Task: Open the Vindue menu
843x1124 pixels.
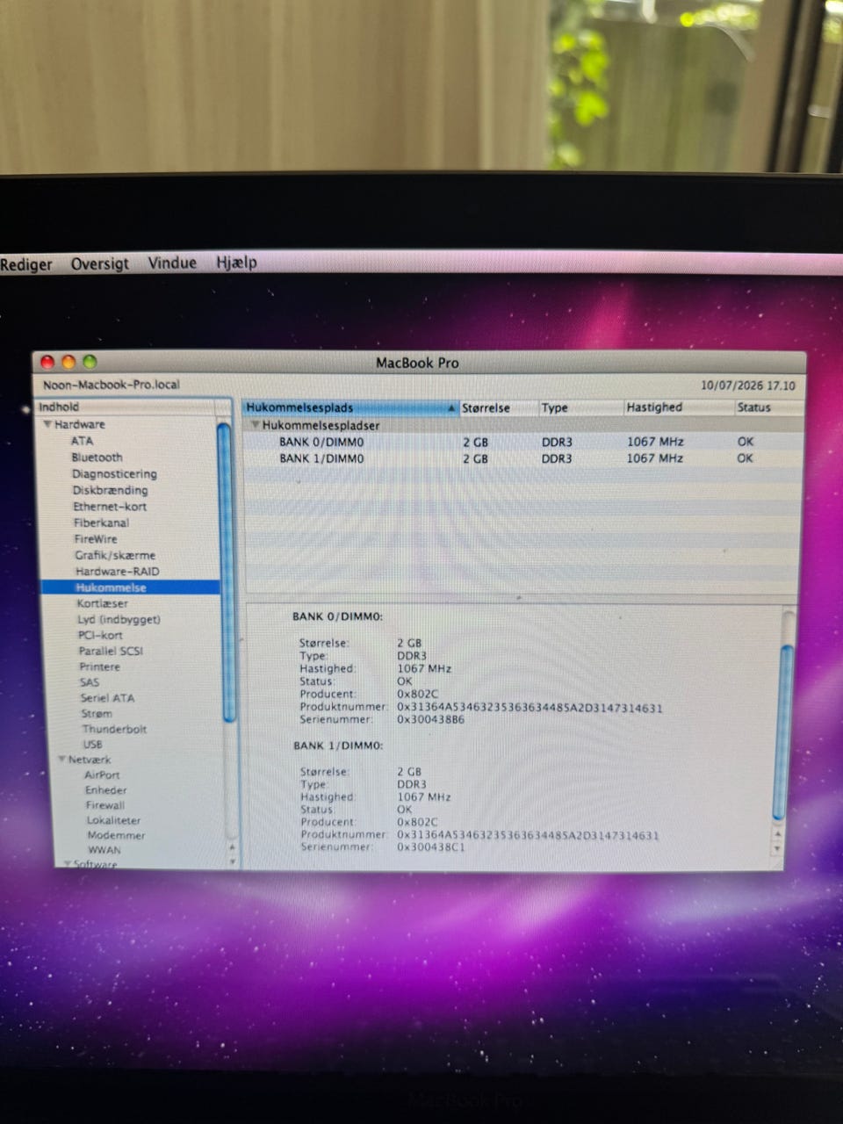Action: (172, 263)
